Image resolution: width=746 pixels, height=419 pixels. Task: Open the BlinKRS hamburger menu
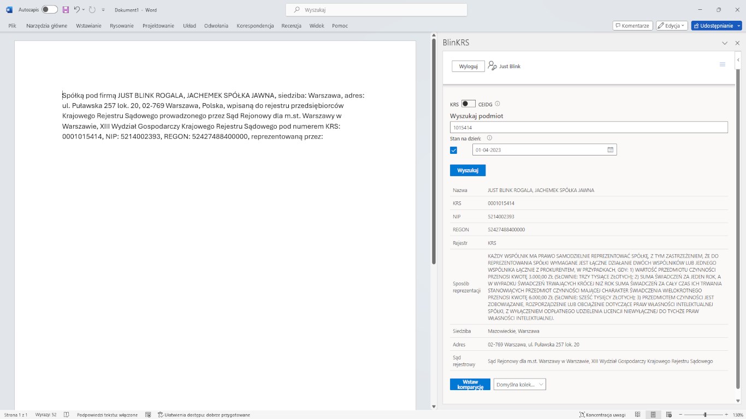click(x=723, y=64)
